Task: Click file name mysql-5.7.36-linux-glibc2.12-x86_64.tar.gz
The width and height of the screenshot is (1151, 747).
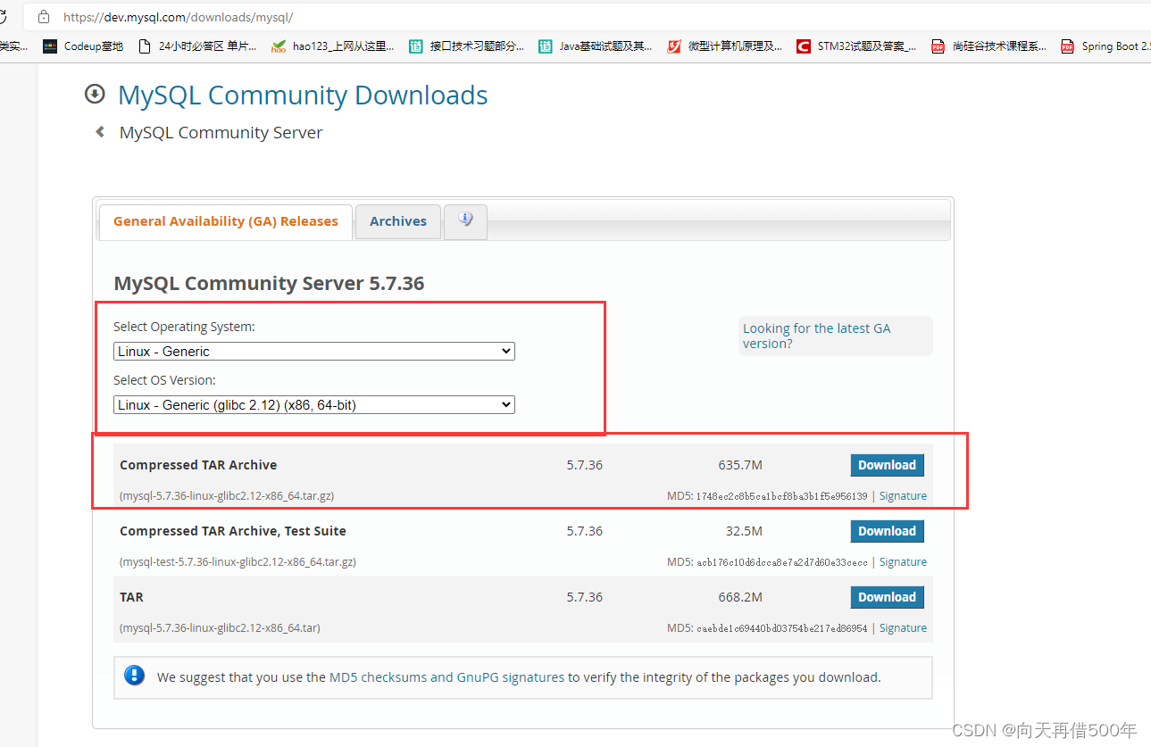Action: tap(227, 496)
